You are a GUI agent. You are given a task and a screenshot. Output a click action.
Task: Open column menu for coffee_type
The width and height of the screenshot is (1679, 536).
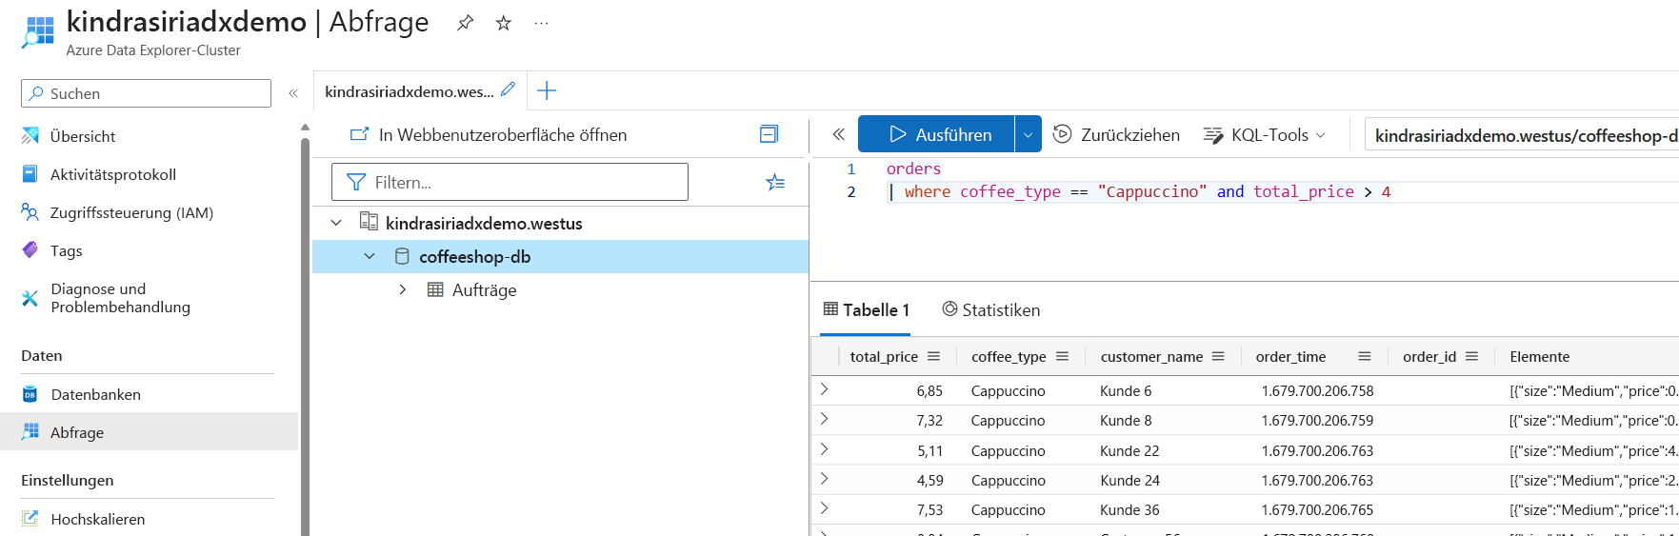(1062, 356)
